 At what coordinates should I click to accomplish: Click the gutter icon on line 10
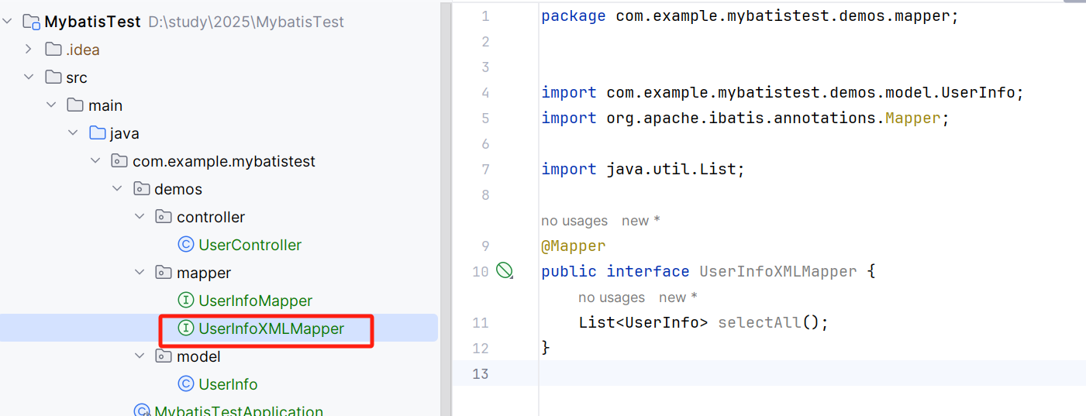click(505, 270)
